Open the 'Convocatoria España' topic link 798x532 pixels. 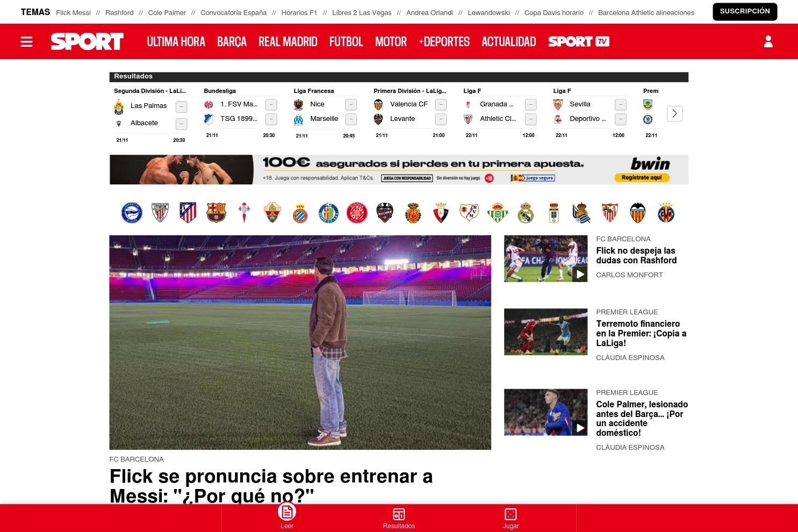[x=233, y=12]
